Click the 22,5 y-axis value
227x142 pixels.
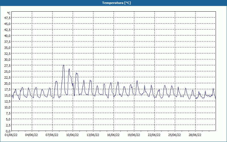click(x=7, y=78)
